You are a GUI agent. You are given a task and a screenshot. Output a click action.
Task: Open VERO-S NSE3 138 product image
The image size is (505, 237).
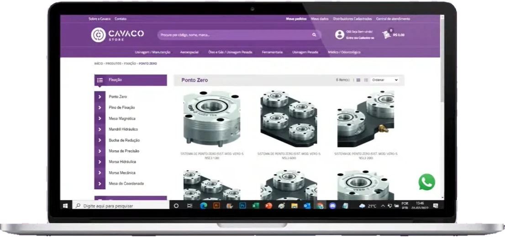211,119
